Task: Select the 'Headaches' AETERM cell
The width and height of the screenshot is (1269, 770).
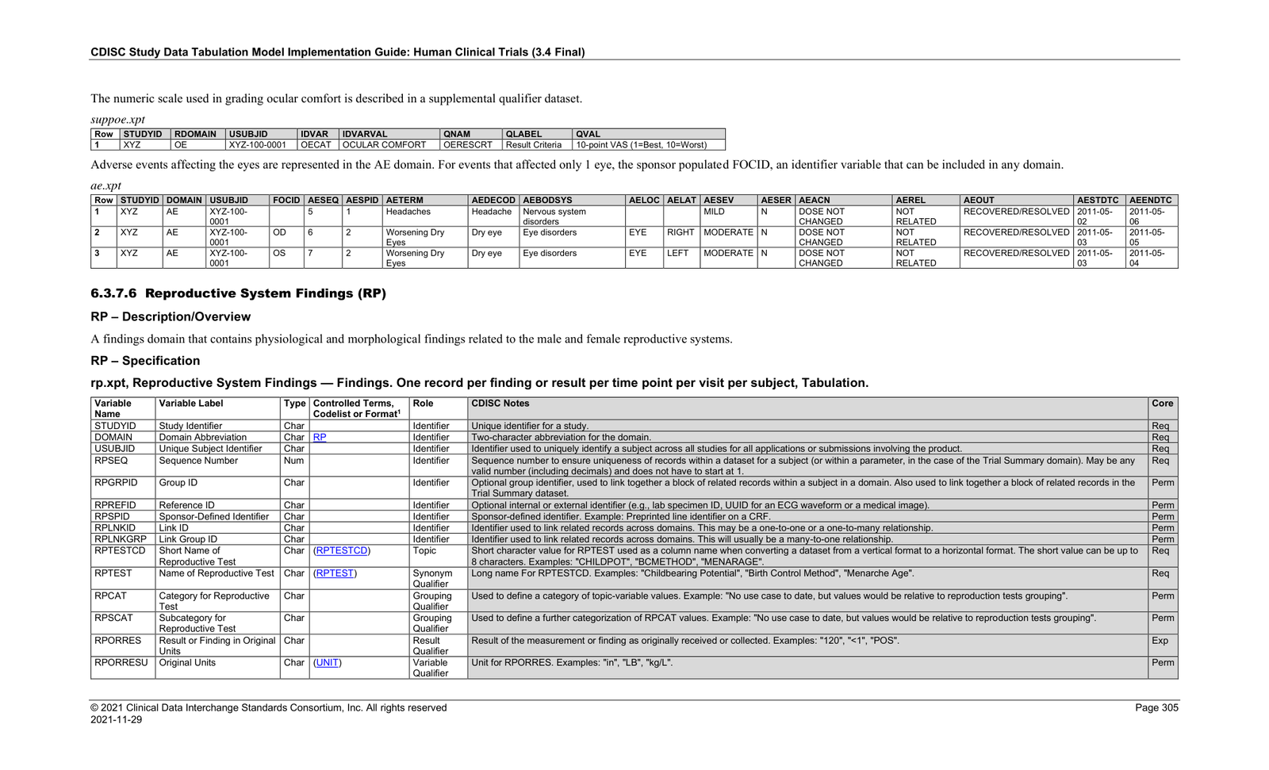Action: click(425, 216)
